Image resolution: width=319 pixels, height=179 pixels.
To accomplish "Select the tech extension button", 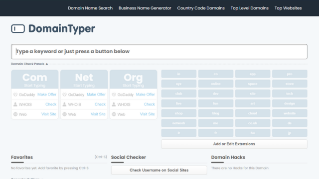I will [290, 93].
